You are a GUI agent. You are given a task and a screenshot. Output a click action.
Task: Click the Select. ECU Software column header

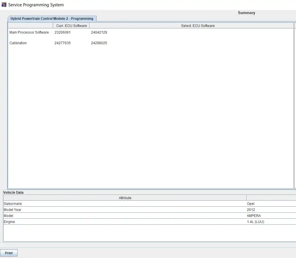198,26
